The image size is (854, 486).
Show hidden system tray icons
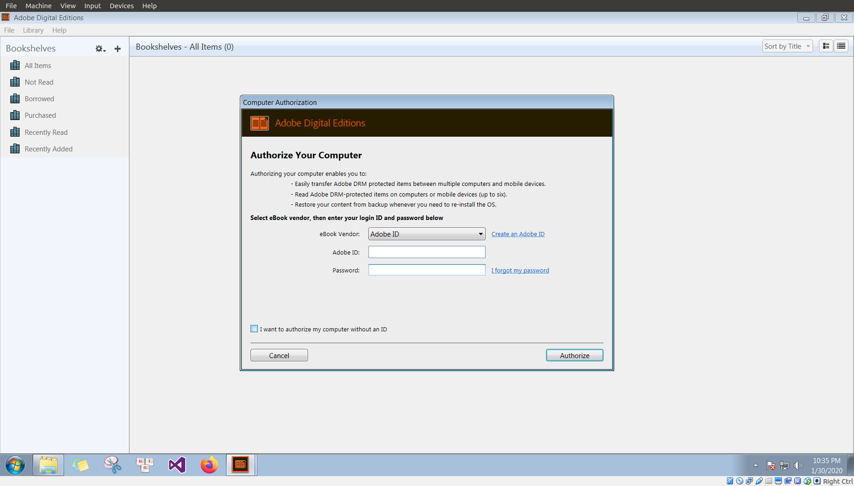(756, 465)
